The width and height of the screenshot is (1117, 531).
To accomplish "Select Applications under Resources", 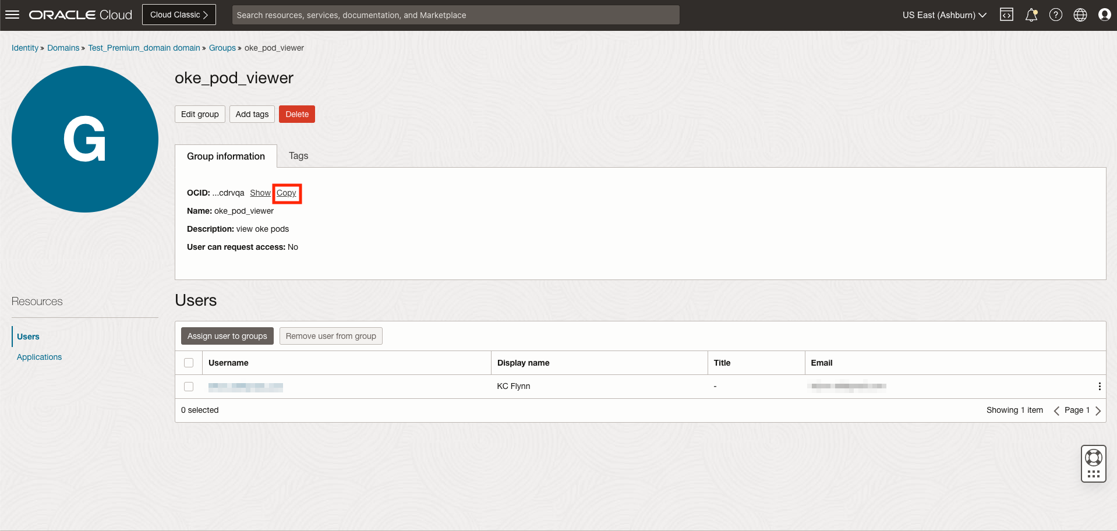I will [39, 357].
